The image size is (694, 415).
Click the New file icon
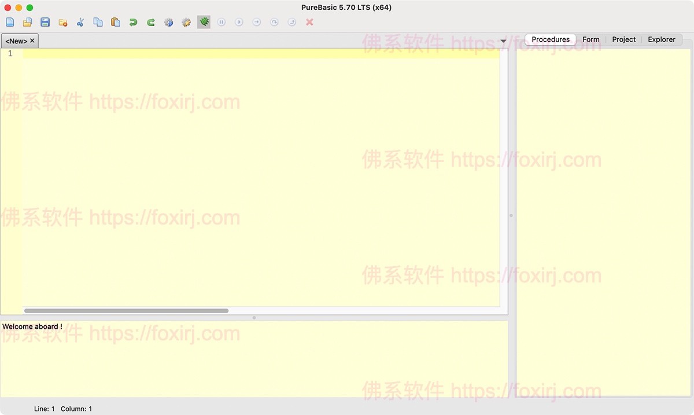tap(10, 22)
